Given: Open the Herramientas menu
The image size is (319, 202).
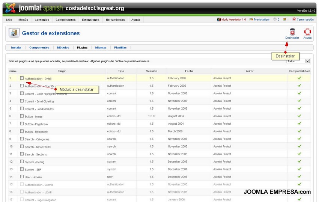Looking at the screenshot, I should (x=115, y=20).
